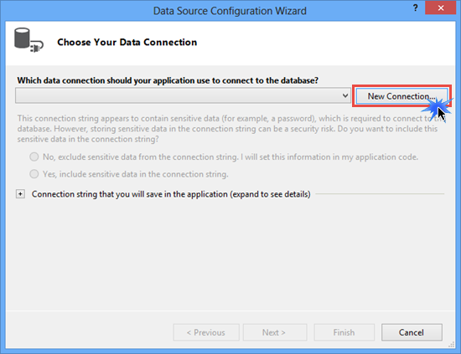This screenshot has height=354, width=461.
Task: Click the New Connection button
Action: click(x=401, y=96)
